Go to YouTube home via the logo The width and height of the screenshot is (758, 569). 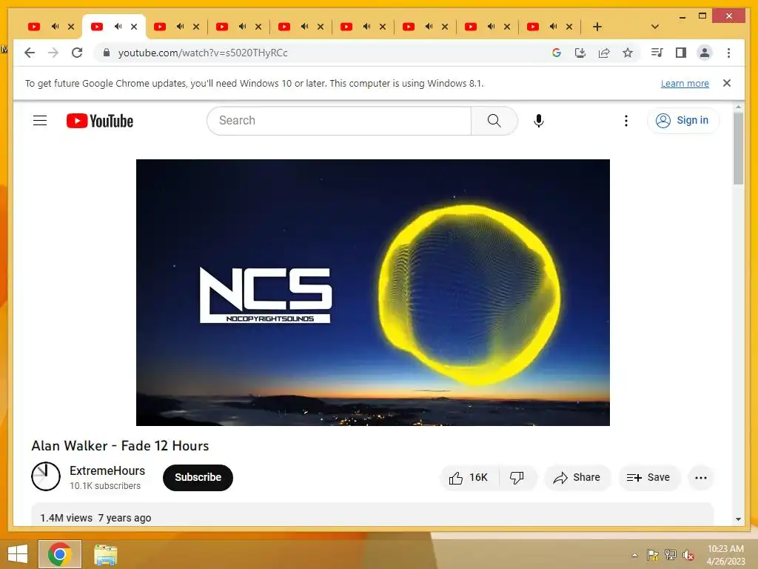tap(100, 121)
